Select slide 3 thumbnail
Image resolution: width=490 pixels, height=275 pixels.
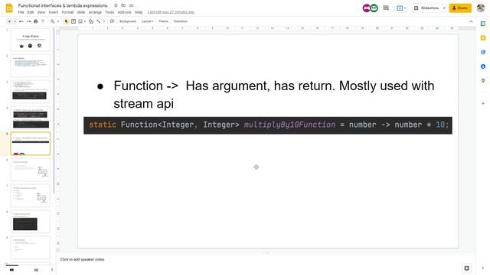[31, 92]
